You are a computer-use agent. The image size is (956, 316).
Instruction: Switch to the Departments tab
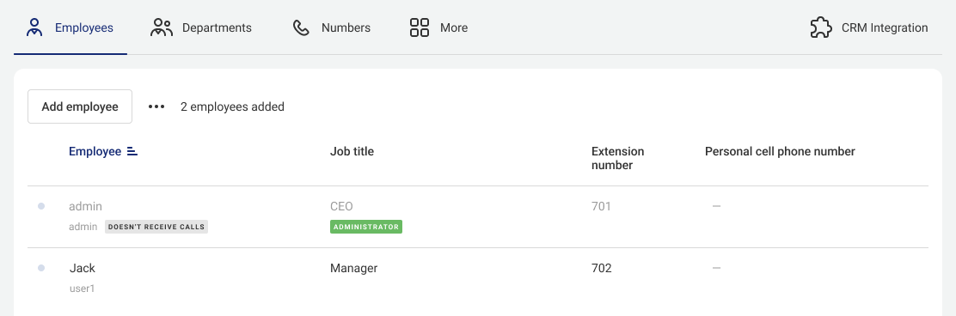pyautogui.click(x=200, y=27)
